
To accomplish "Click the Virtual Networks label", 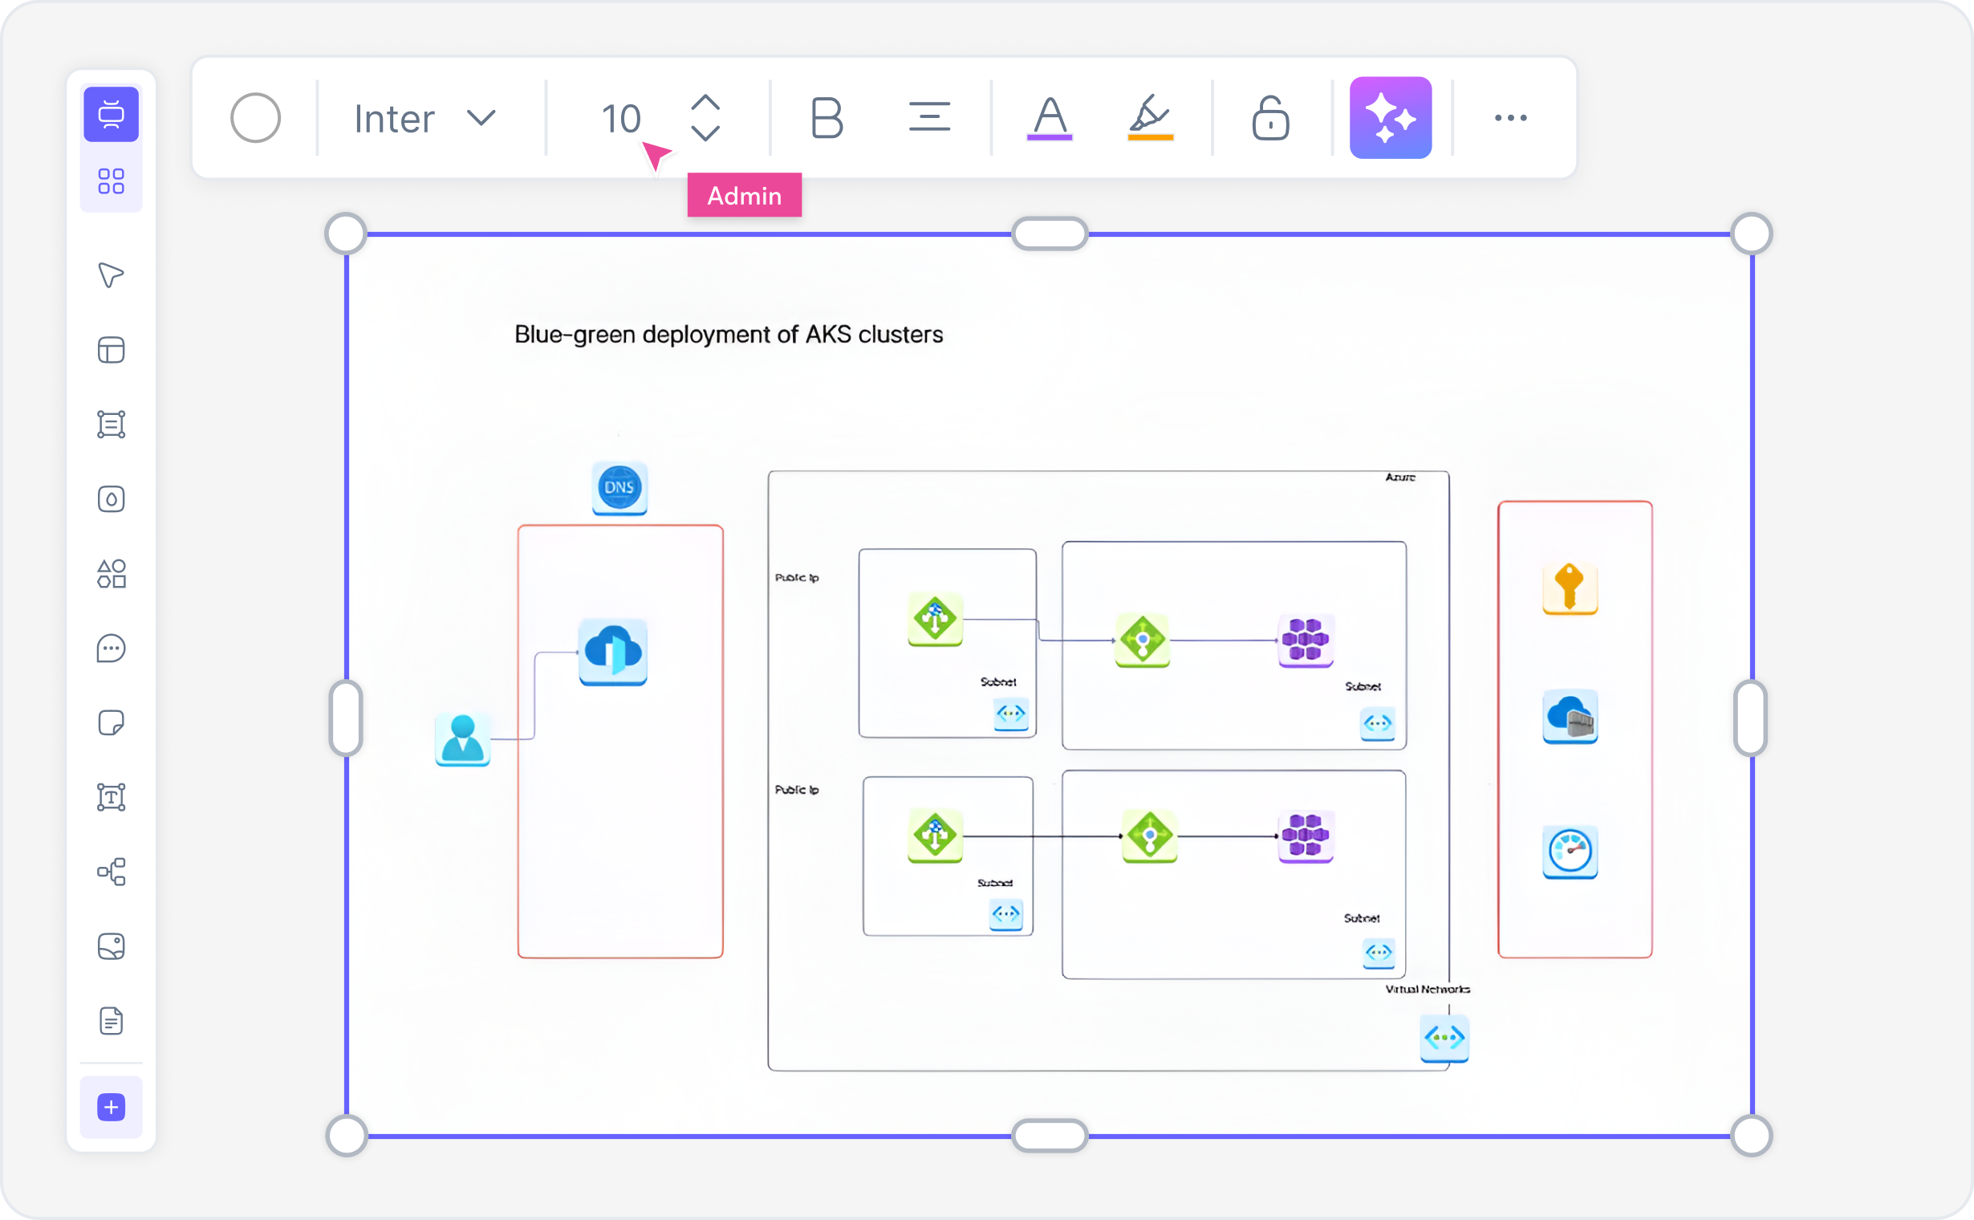I will click(1427, 989).
